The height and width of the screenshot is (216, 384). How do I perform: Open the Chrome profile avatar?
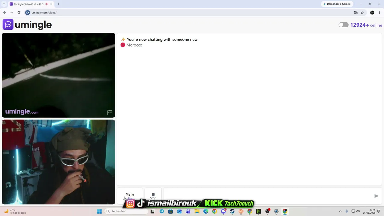372,13
